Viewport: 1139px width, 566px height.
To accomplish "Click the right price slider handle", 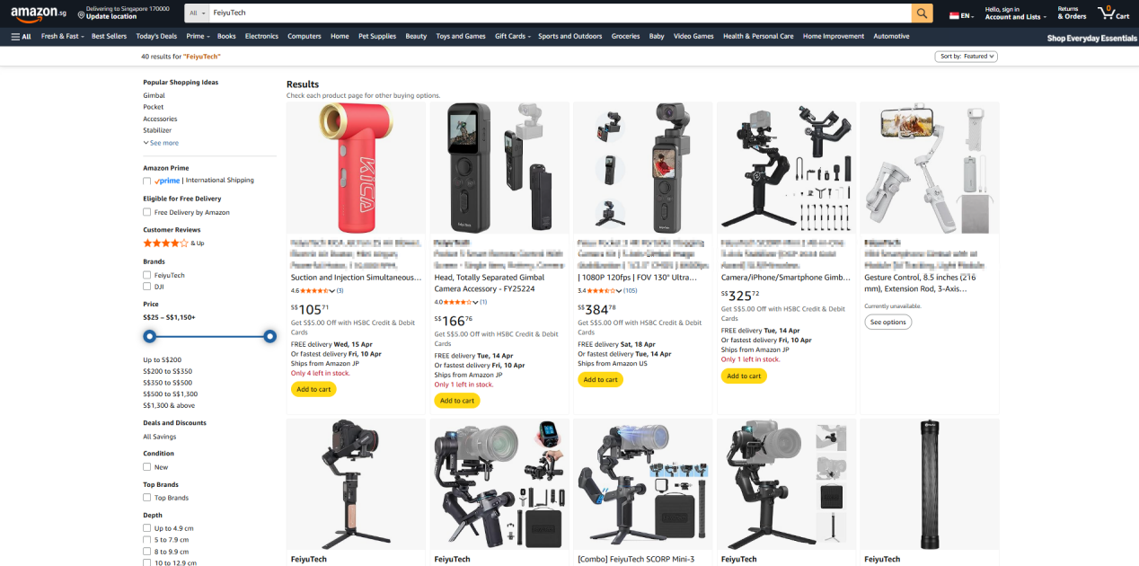I will 269,336.
